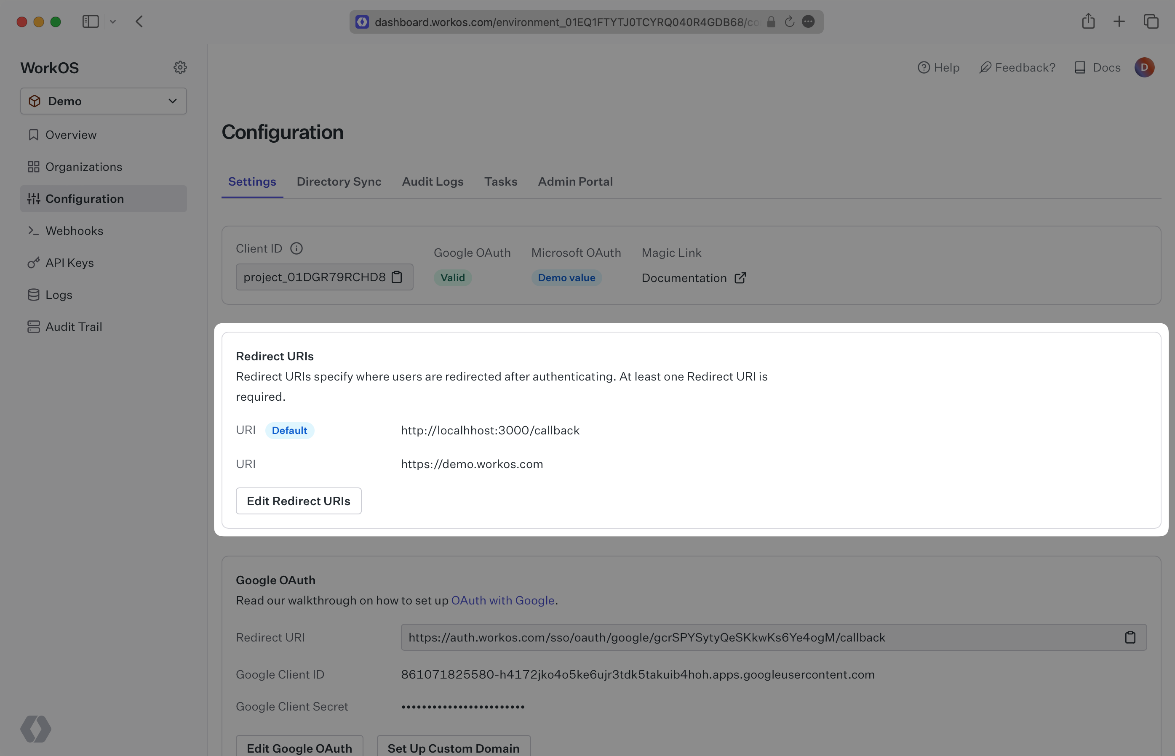Click Edit Redirect URIs button
Viewport: 1175px width, 756px height.
299,501
